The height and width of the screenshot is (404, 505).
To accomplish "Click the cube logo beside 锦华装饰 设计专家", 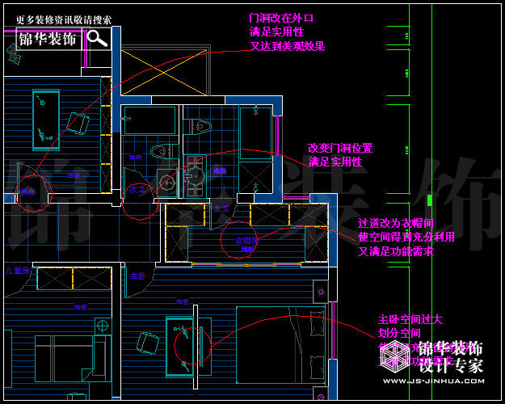I will [398, 354].
